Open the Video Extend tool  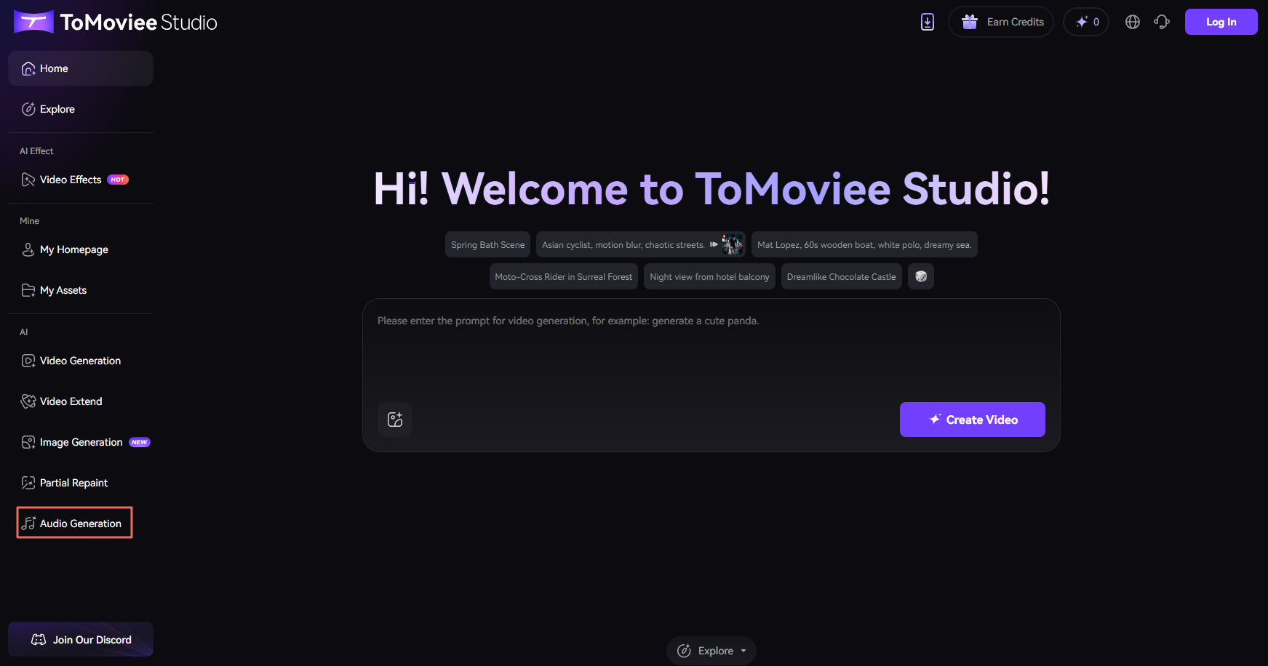(x=71, y=401)
